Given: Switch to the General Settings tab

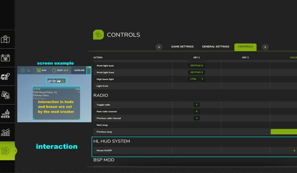Looking at the screenshot, I should (x=216, y=47).
